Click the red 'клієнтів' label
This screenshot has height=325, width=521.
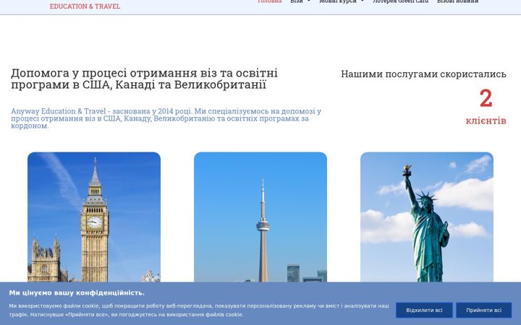pyautogui.click(x=486, y=121)
